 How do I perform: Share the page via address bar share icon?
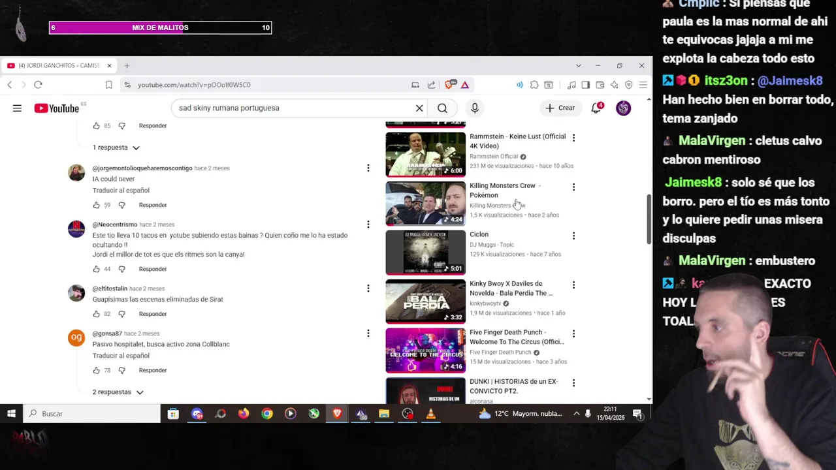[431, 85]
